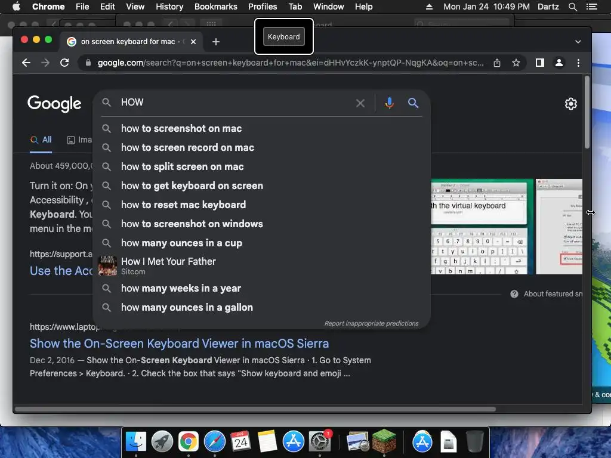The image size is (611, 458).
Task: Close the 'on screen keyboard for mac' tab
Action: point(193,42)
